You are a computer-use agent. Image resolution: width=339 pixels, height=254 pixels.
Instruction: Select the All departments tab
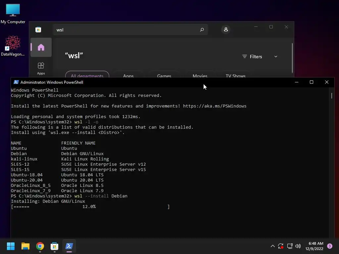coord(87,74)
